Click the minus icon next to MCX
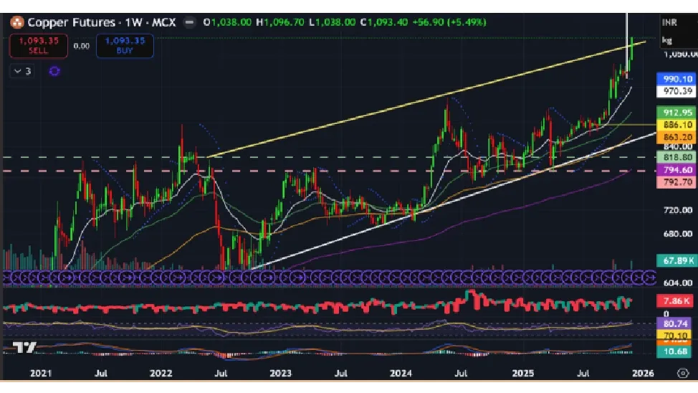Viewport: 698px width, 393px height. point(190,22)
